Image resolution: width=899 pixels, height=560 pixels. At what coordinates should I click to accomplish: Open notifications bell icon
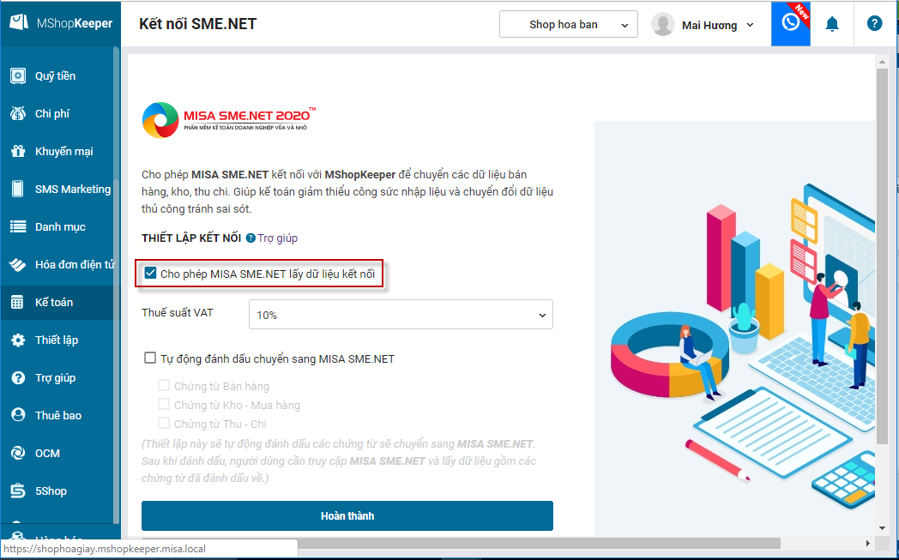[832, 24]
